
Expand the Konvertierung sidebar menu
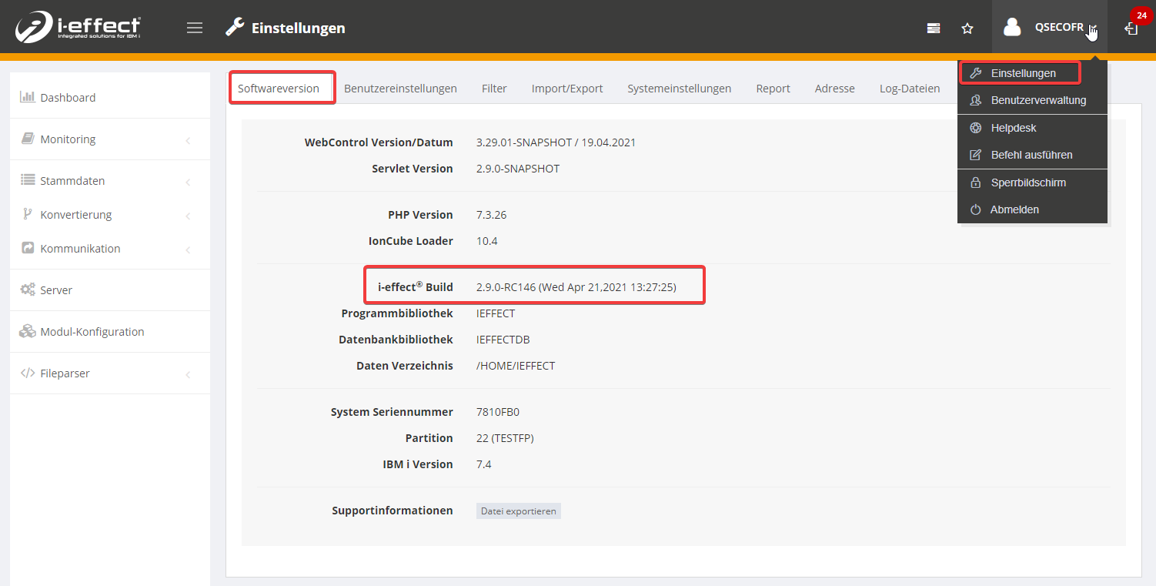(75, 215)
